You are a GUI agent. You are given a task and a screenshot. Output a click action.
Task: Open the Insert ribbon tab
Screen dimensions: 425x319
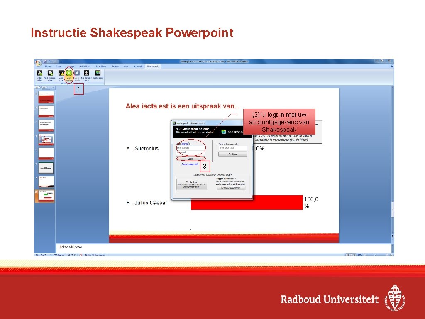pyautogui.click(x=59, y=66)
